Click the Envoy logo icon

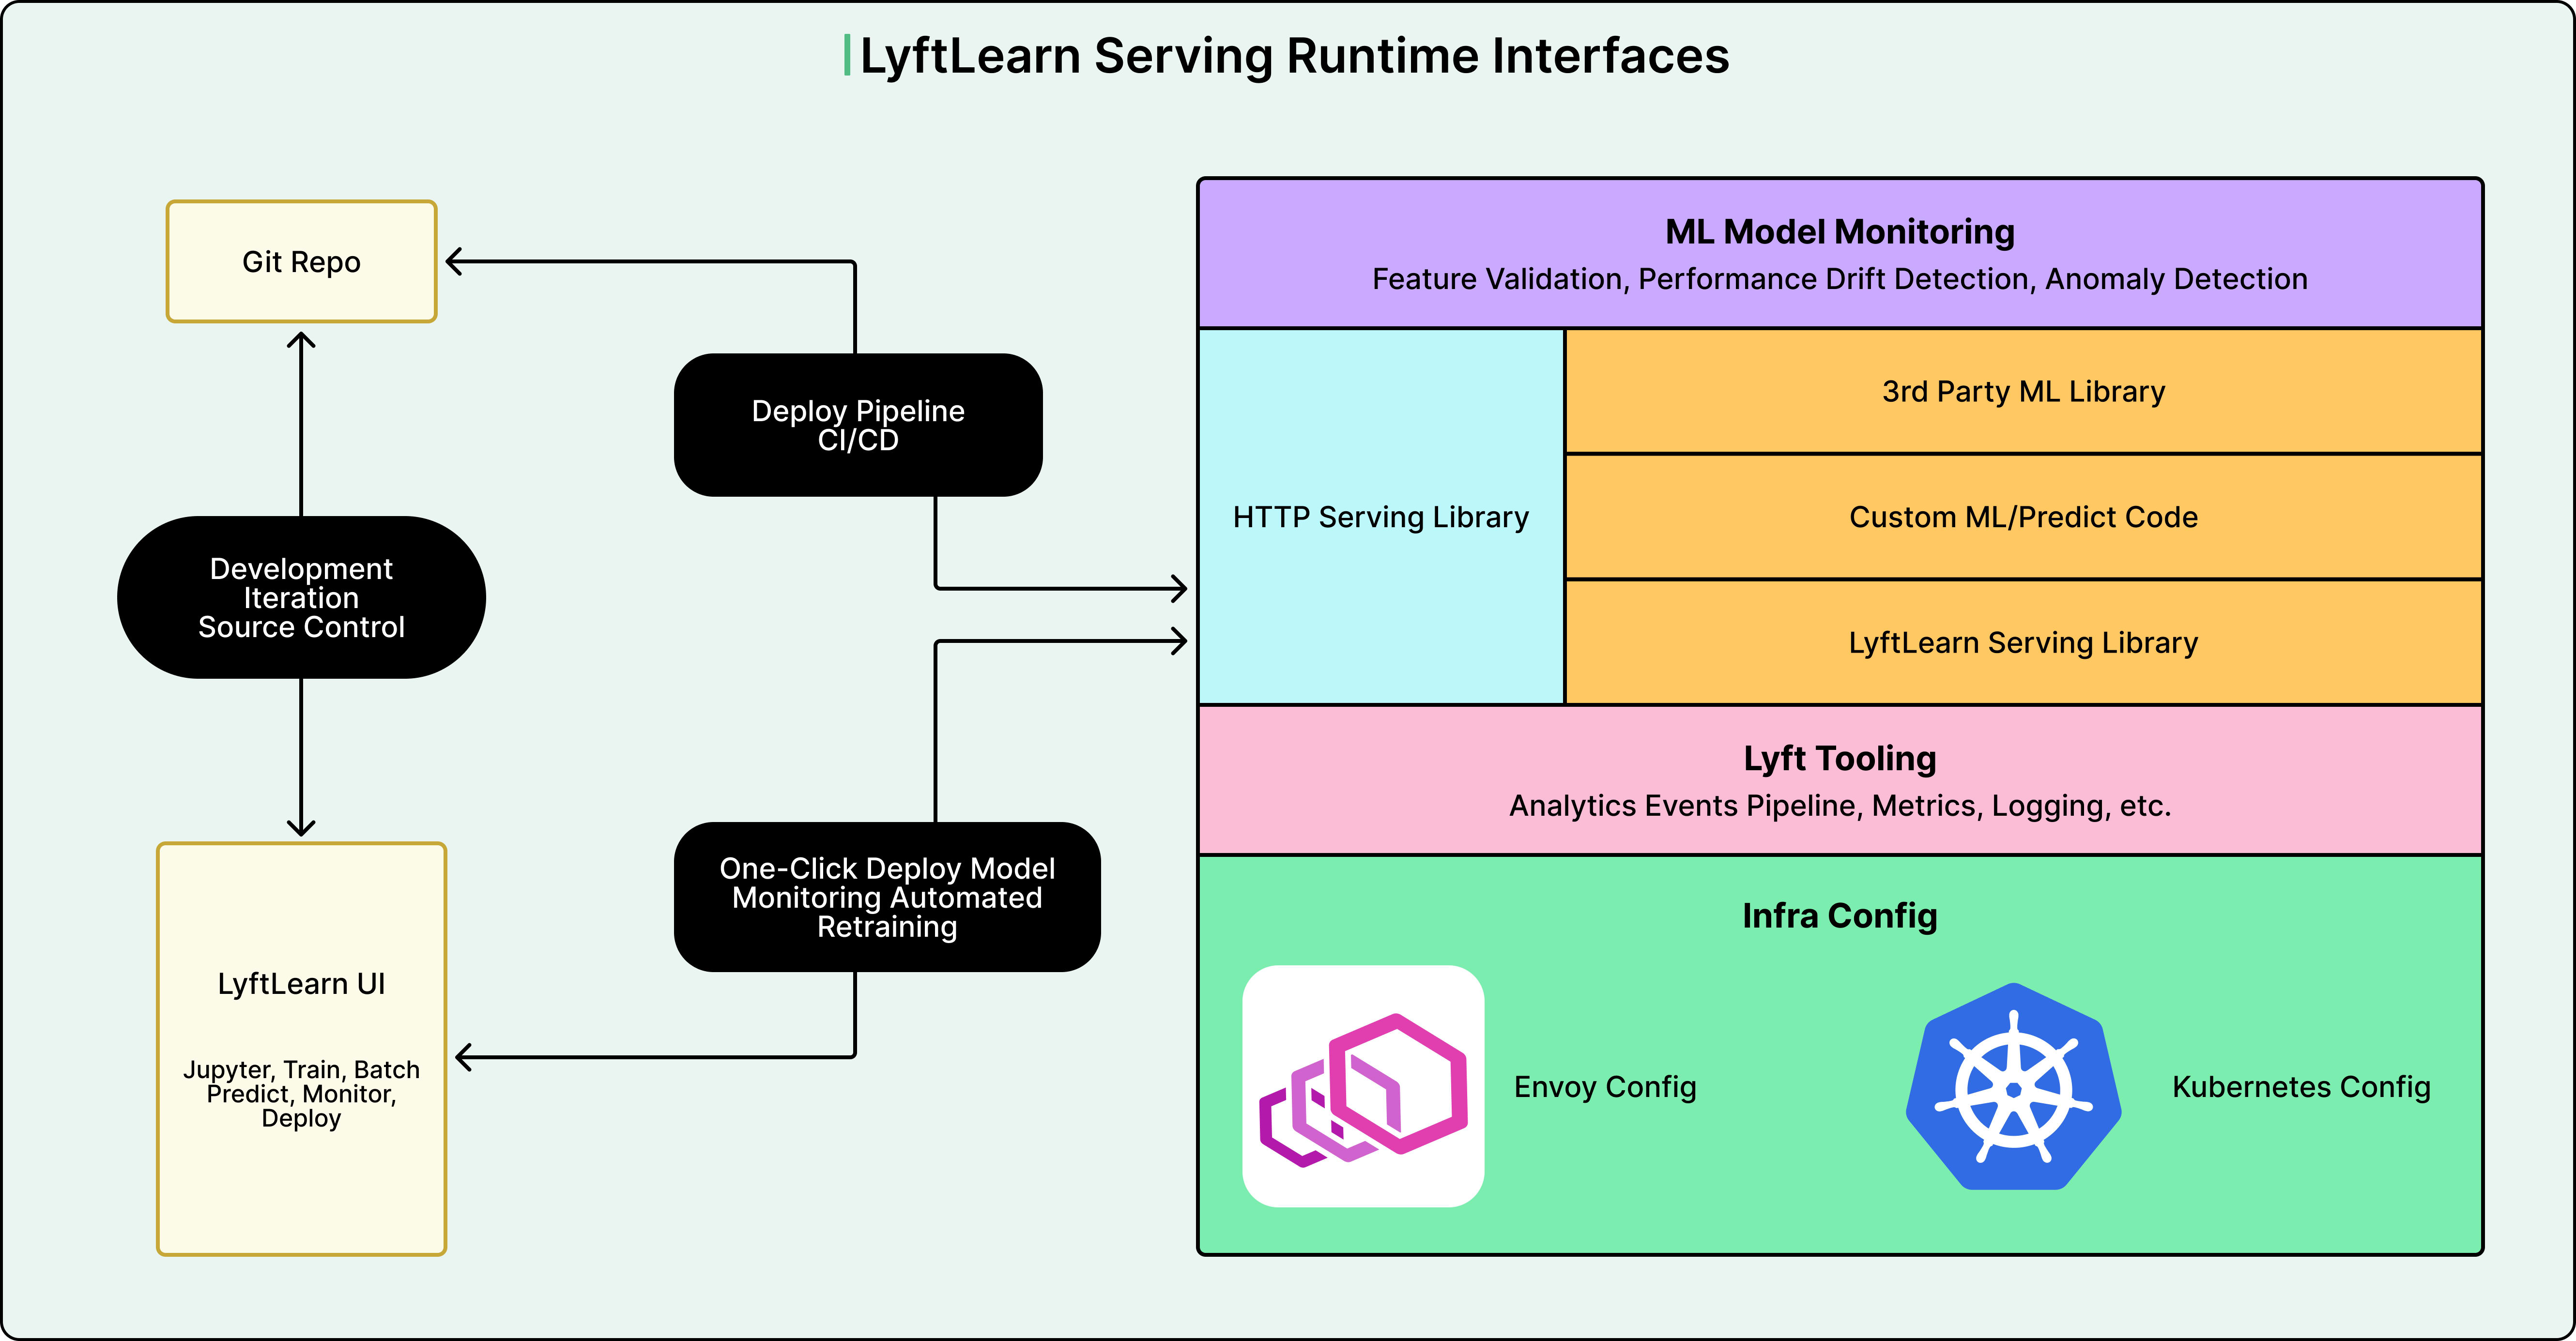click(1362, 1086)
